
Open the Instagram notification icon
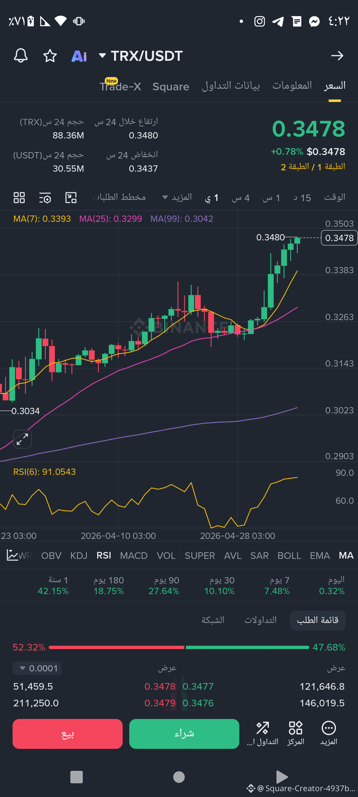tap(260, 22)
